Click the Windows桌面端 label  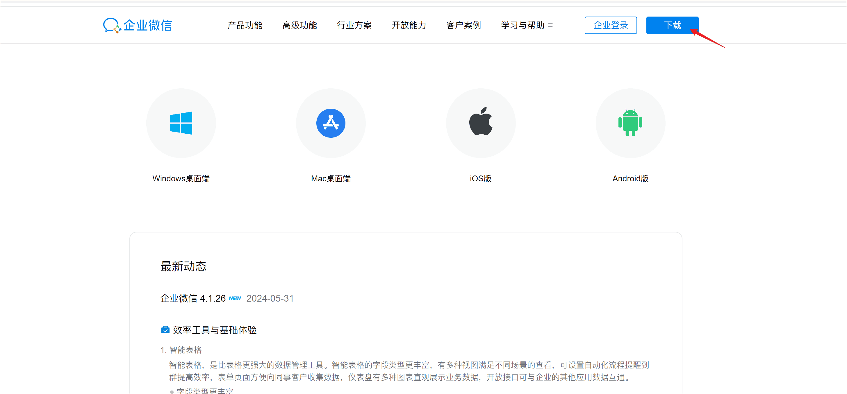click(x=181, y=178)
